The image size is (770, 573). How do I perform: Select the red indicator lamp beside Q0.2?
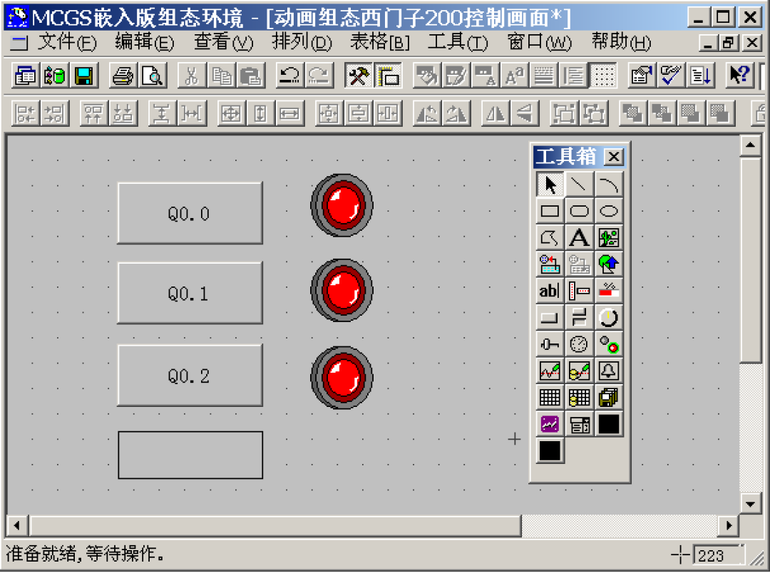pyautogui.click(x=342, y=378)
